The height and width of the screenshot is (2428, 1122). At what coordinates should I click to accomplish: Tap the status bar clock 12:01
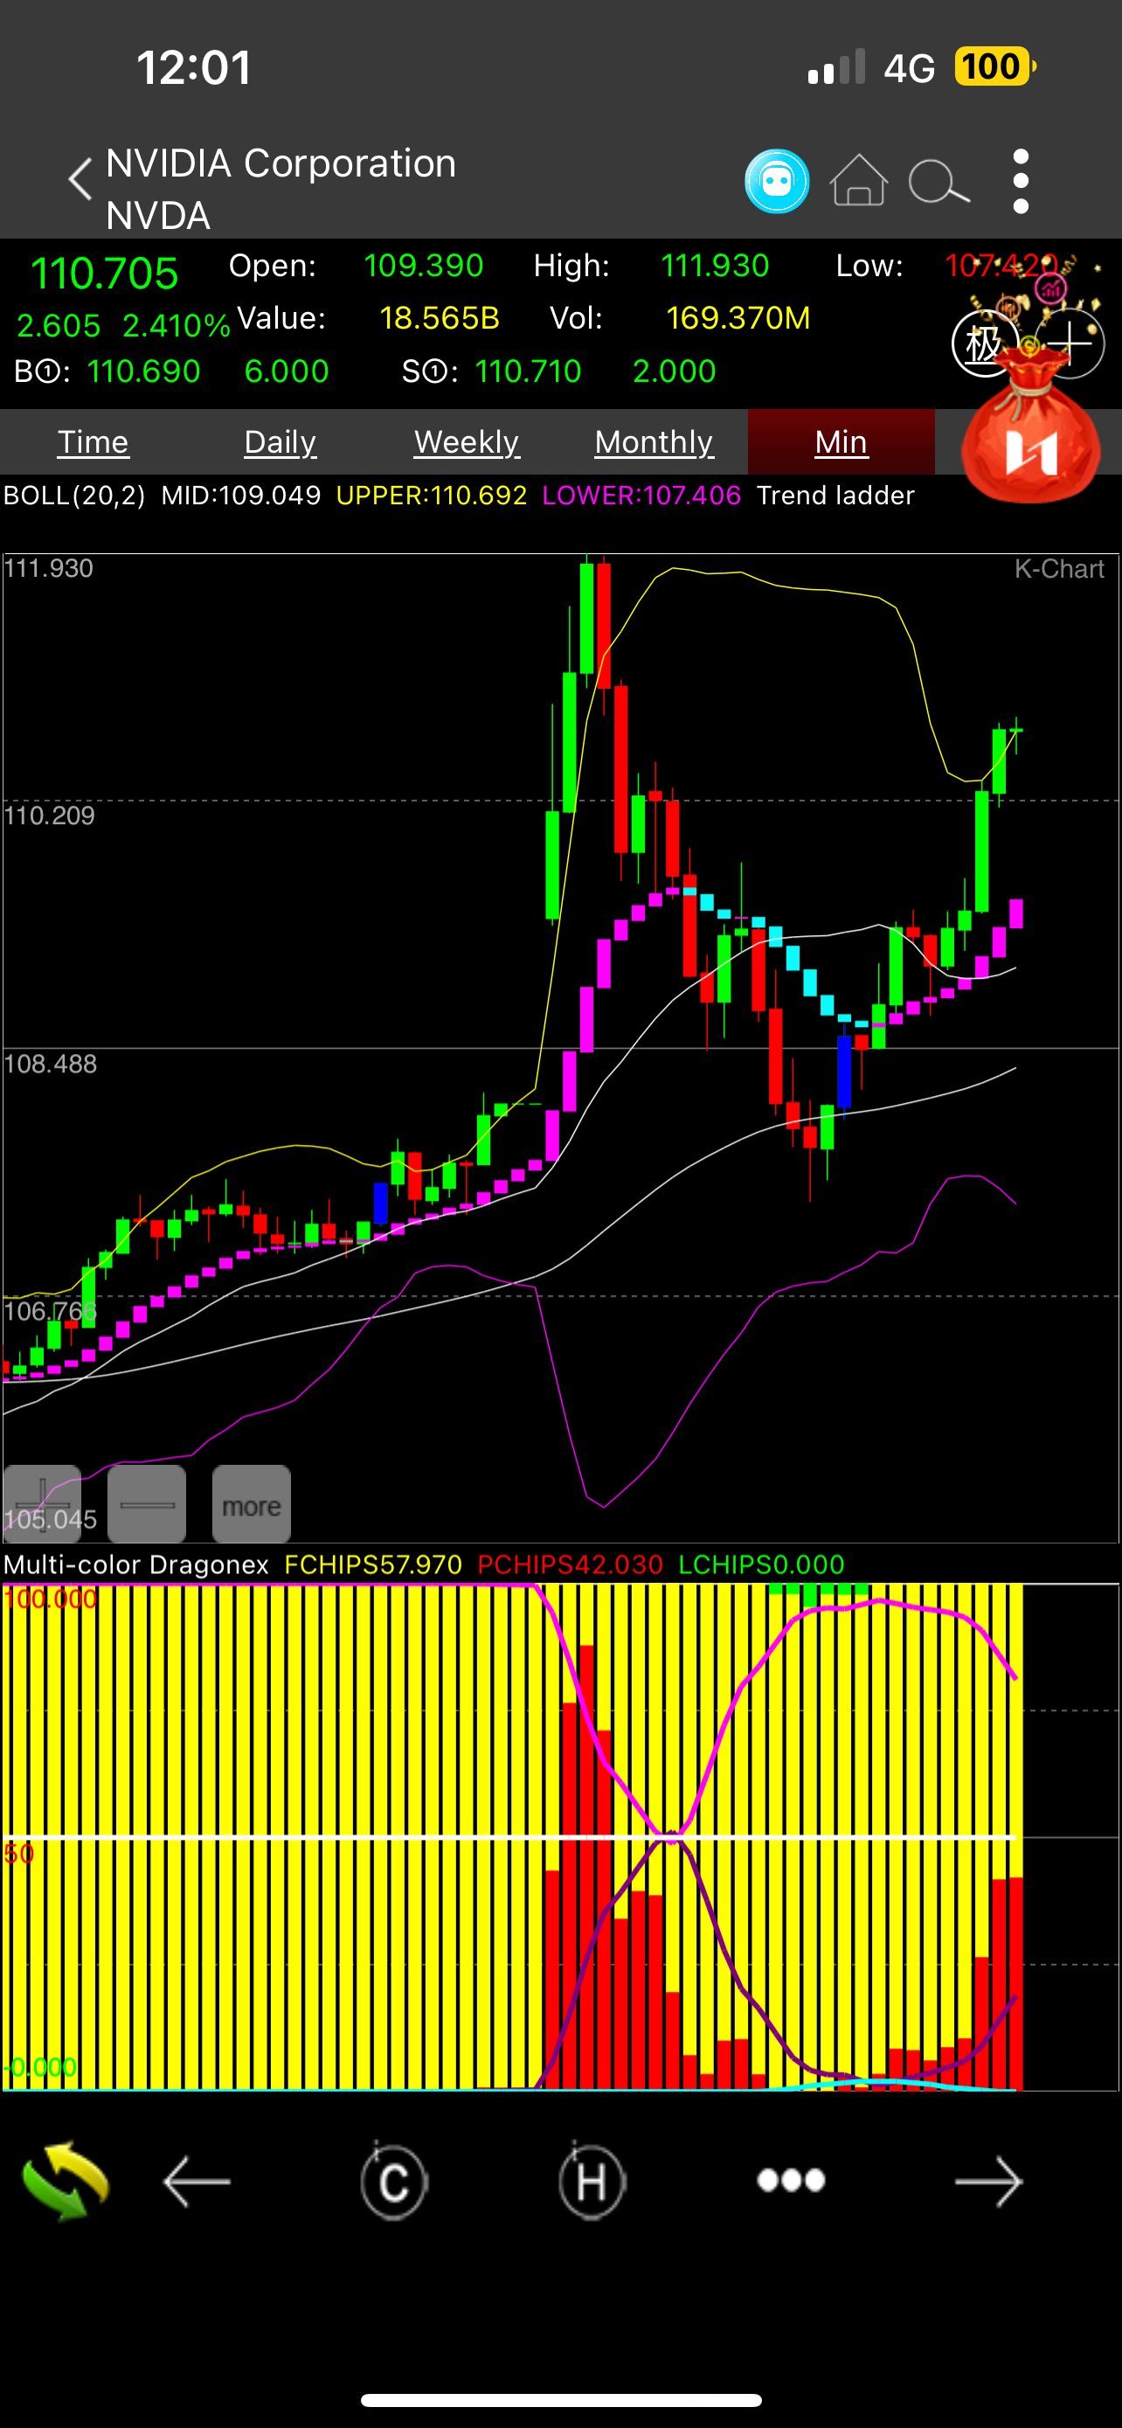pyautogui.click(x=194, y=68)
